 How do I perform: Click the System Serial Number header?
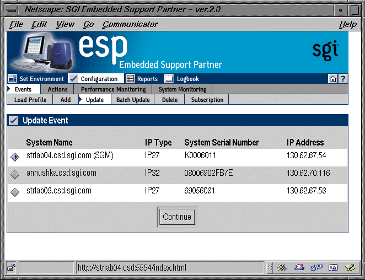[222, 142]
